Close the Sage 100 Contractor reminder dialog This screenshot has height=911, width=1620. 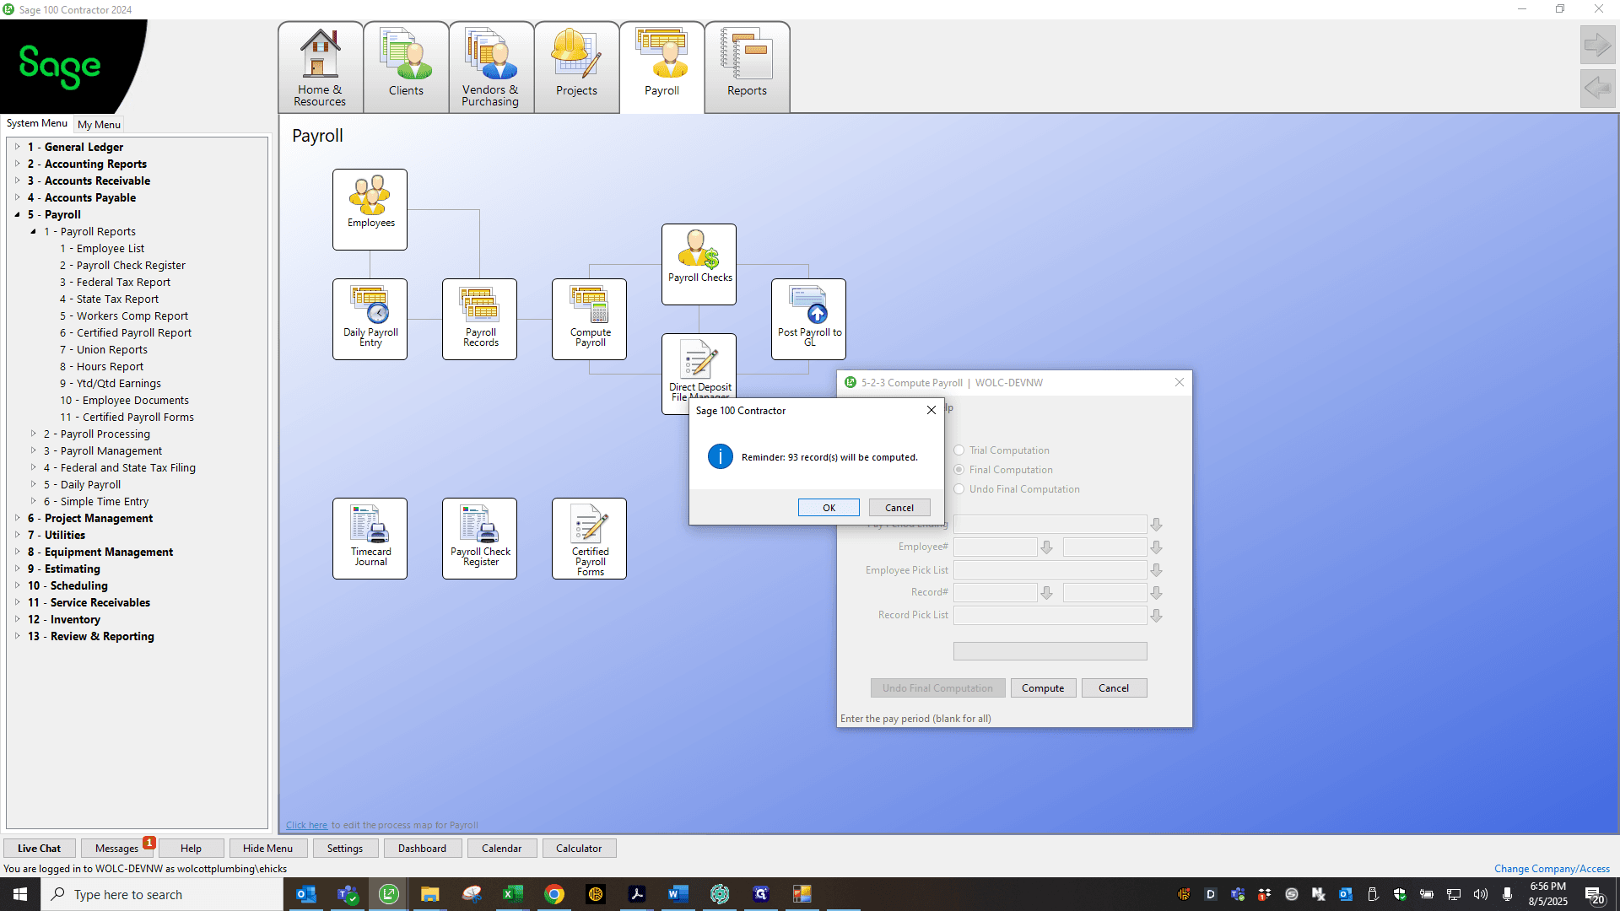931,410
